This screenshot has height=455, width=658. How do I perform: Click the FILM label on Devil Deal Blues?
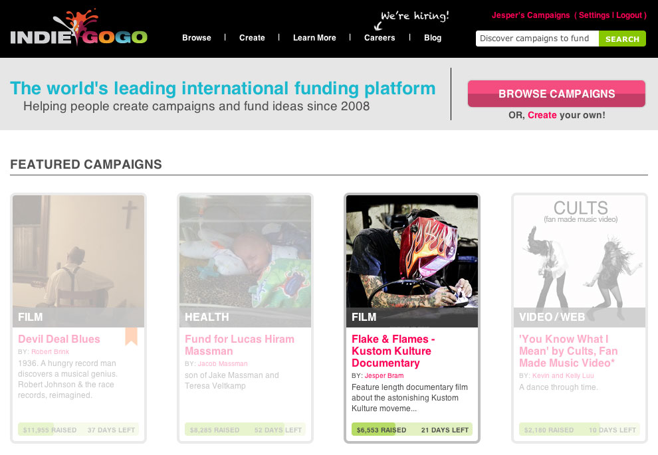click(x=30, y=317)
